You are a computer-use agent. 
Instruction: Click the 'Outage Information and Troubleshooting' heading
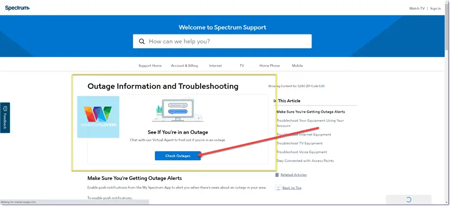pyautogui.click(x=163, y=86)
